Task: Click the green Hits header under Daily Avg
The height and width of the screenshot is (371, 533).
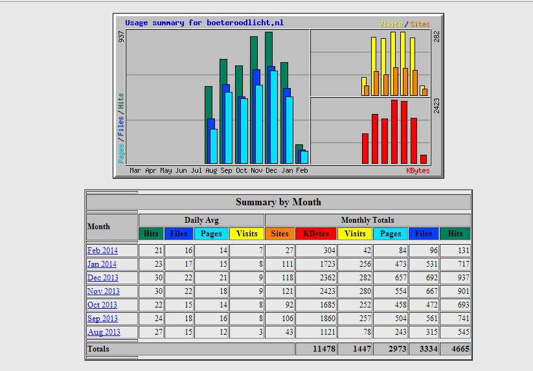Action: [x=151, y=234]
